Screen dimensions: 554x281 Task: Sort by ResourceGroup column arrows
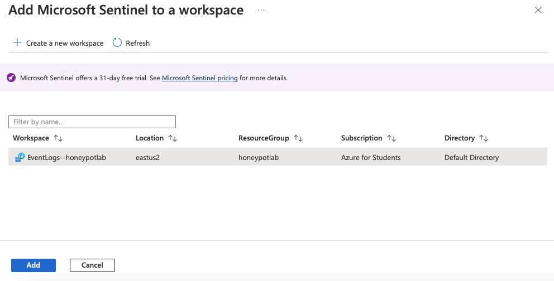298,138
